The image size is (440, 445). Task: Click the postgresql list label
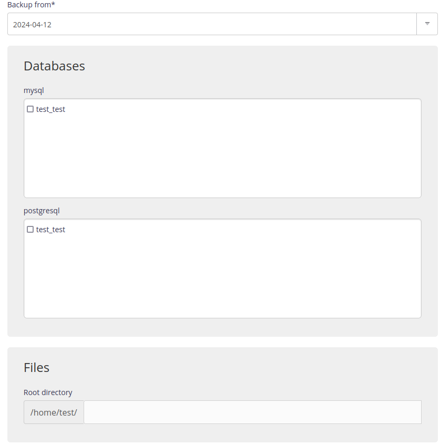[42, 211]
